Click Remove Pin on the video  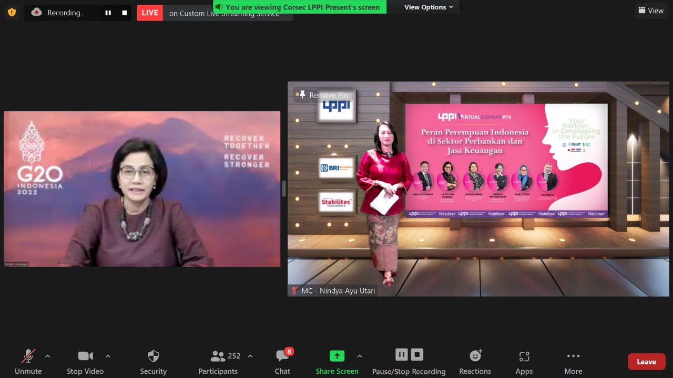[x=323, y=95]
